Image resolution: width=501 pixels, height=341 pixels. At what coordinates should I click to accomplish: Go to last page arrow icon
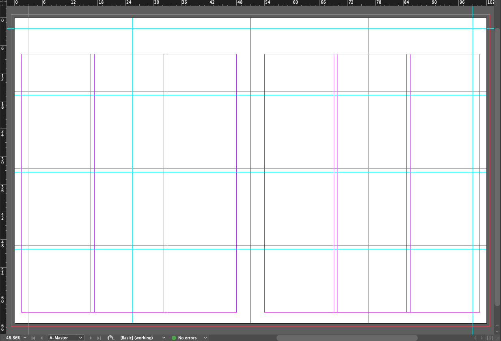pos(99,338)
